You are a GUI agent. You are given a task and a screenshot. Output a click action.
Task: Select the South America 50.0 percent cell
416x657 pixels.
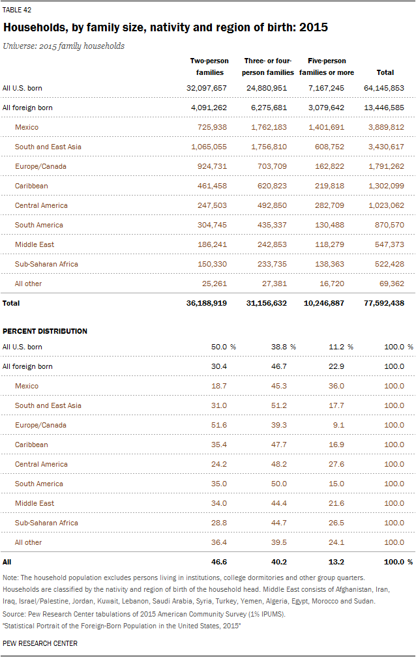(x=279, y=484)
